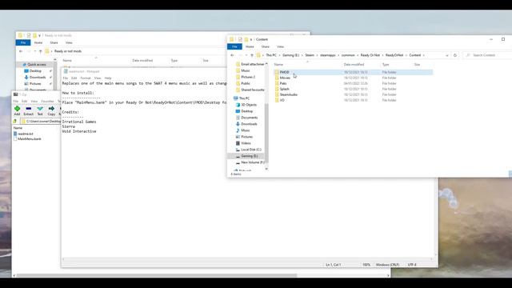Select Downloads under This PC in the Content window
Screen dimensions: 512x288
point(246,124)
